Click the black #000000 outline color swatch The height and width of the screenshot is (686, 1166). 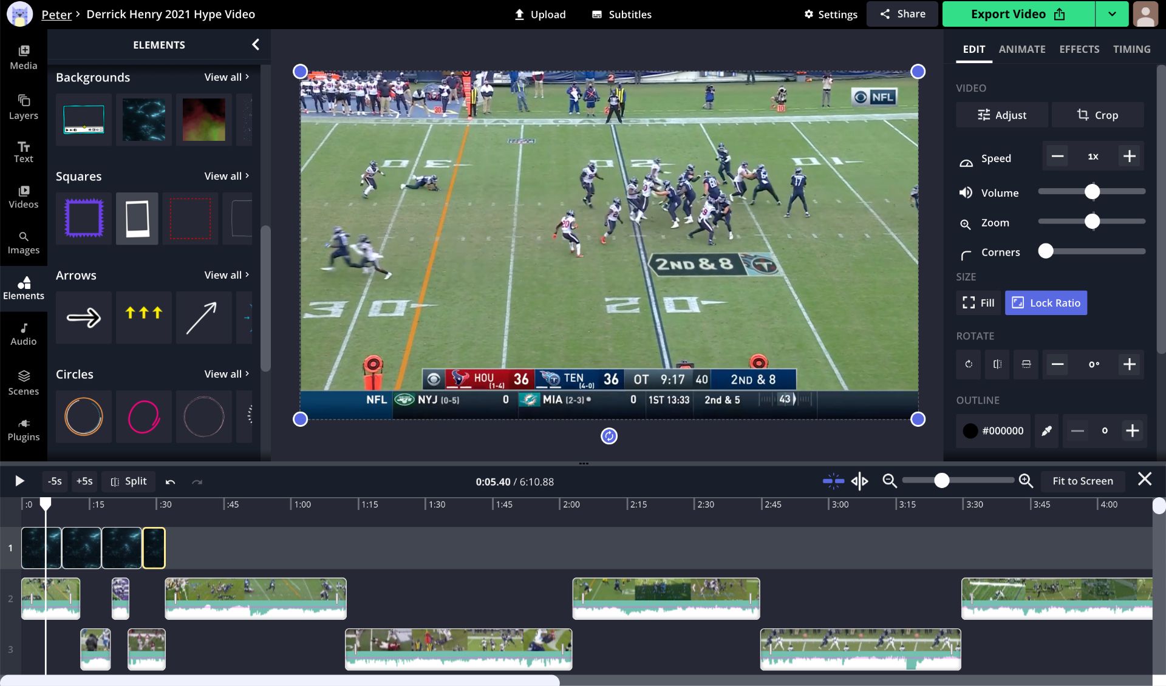[x=970, y=430]
